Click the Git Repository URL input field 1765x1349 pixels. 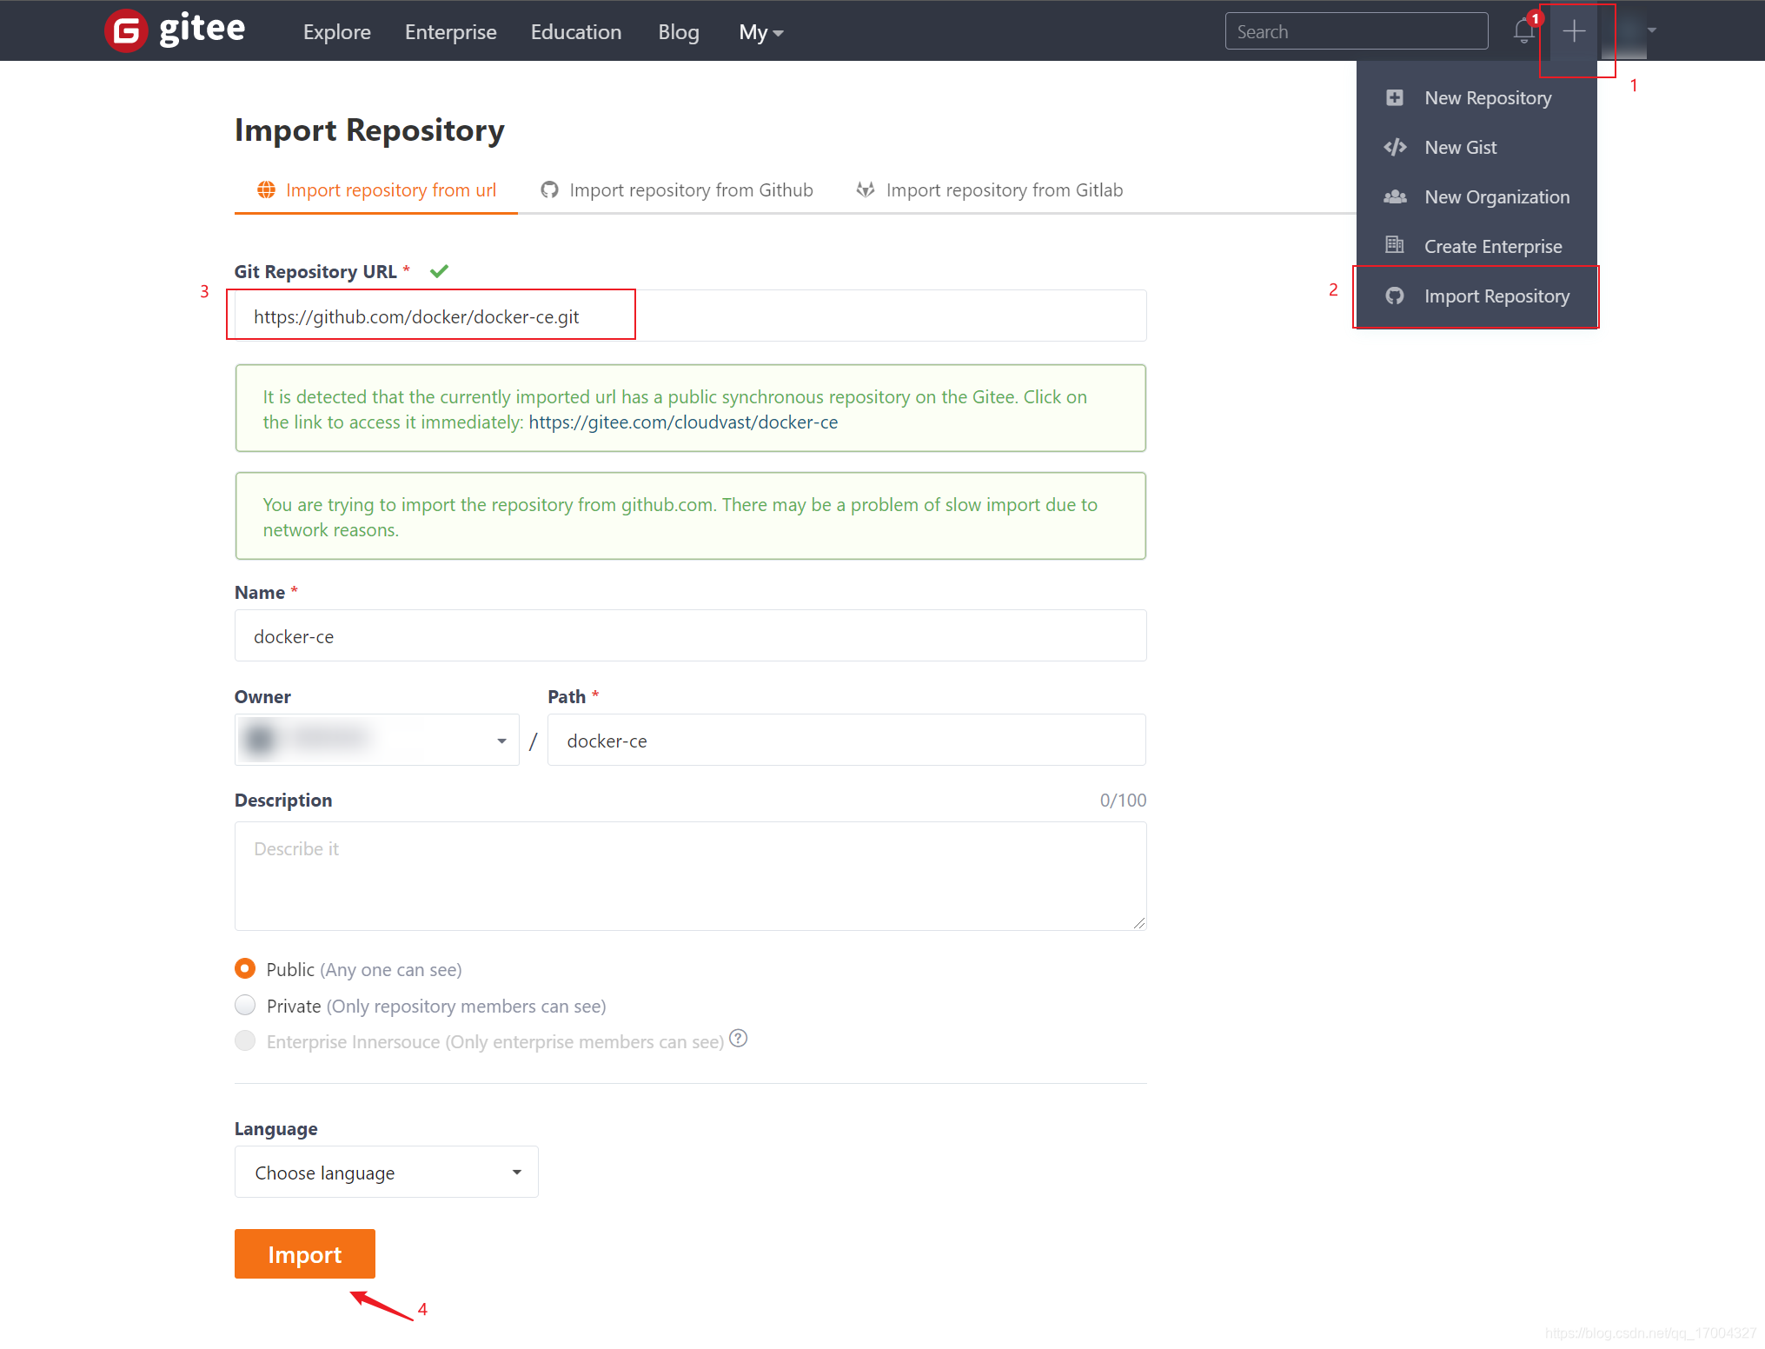tap(691, 315)
